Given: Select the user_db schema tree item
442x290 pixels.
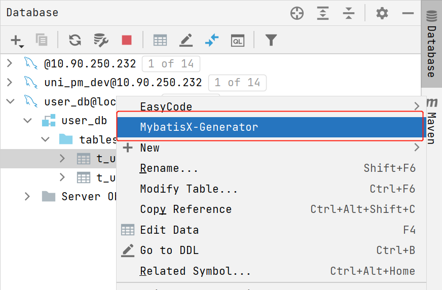Looking at the screenshot, I should [x=84, y=121].
